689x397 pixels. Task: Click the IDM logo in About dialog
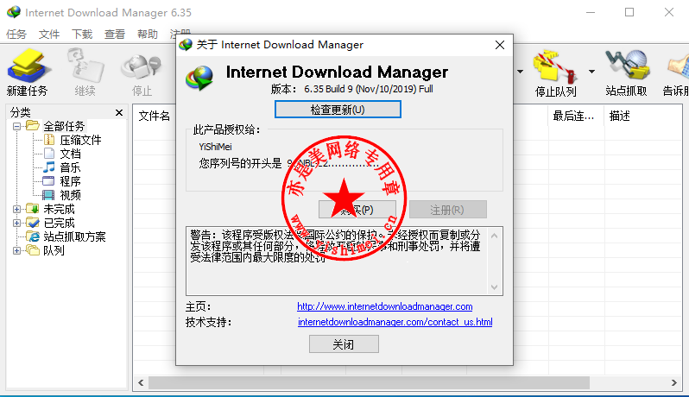pyautogui.click(x=199, y=78)
